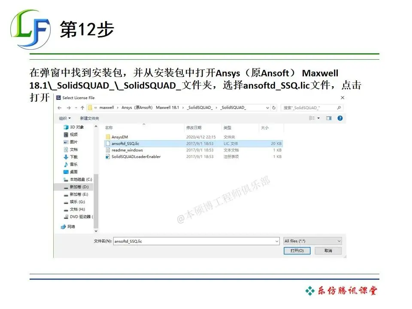
Task: Refresh the folder view
Action: click(x=274, y=108)
